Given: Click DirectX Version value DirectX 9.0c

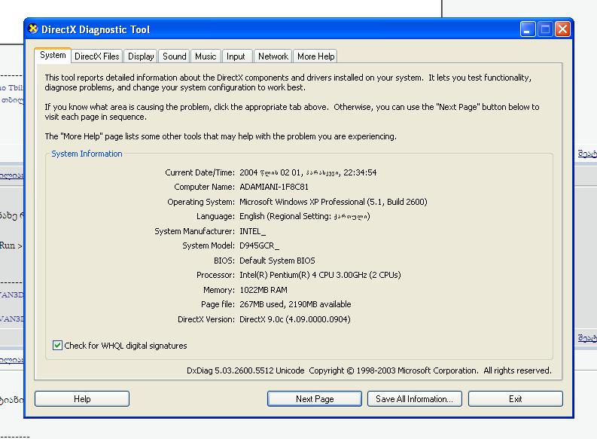Looking at the screenshot, I should (294, 319).
